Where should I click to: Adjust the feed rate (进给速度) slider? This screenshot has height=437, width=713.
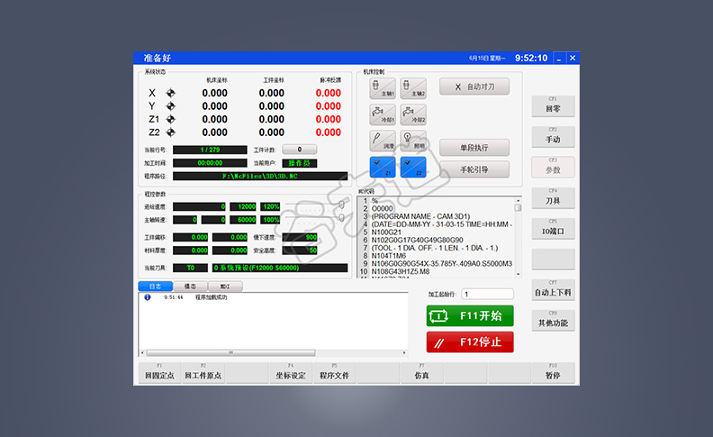click(340, 206)
